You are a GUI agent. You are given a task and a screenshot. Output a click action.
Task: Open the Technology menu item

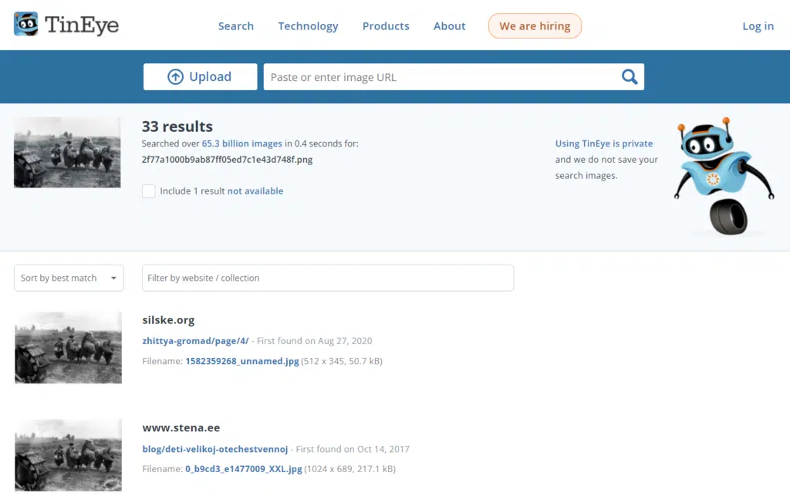pyautogui.click(x=308, y=26)
